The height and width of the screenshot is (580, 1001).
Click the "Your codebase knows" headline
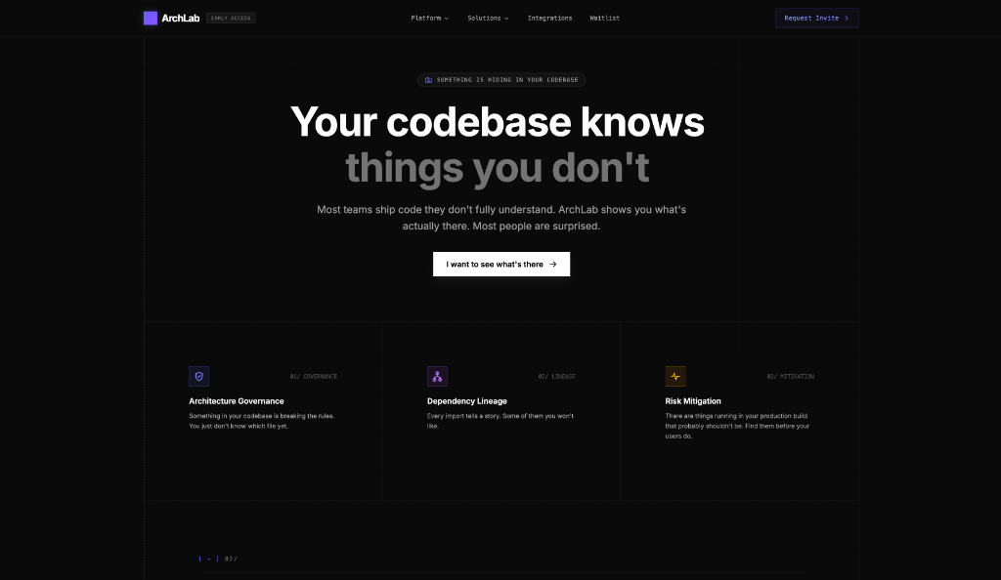[x=498, y=122]
